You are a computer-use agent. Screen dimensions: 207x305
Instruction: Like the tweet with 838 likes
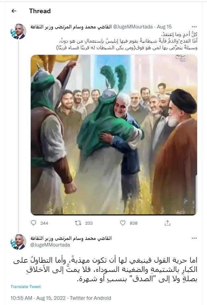(x=123, y=223)
